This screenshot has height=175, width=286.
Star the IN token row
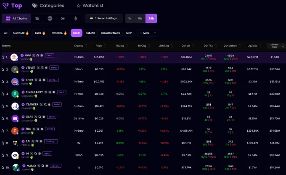click(3, 156)
